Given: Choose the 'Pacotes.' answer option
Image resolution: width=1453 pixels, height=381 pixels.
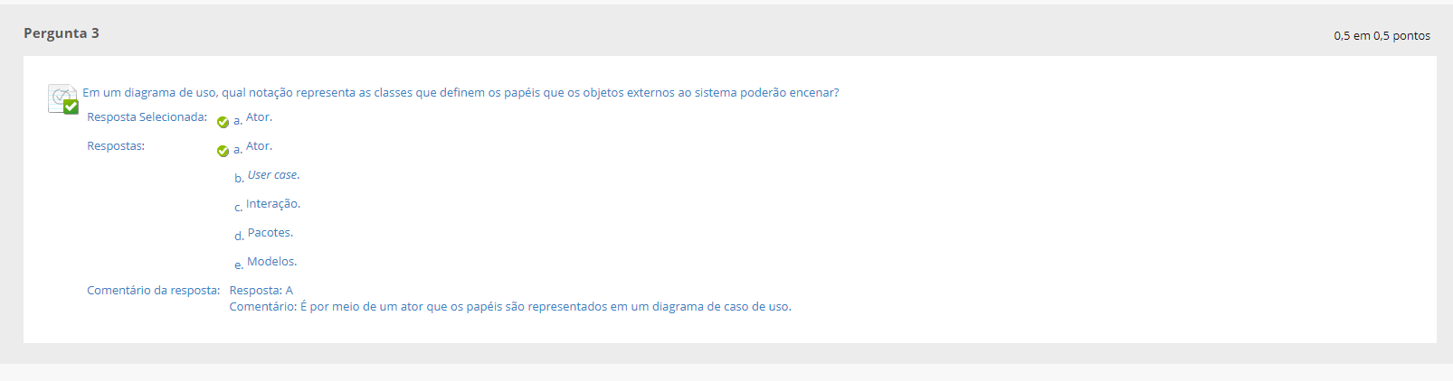Looking at the screenshot, I should coord(271,233).
